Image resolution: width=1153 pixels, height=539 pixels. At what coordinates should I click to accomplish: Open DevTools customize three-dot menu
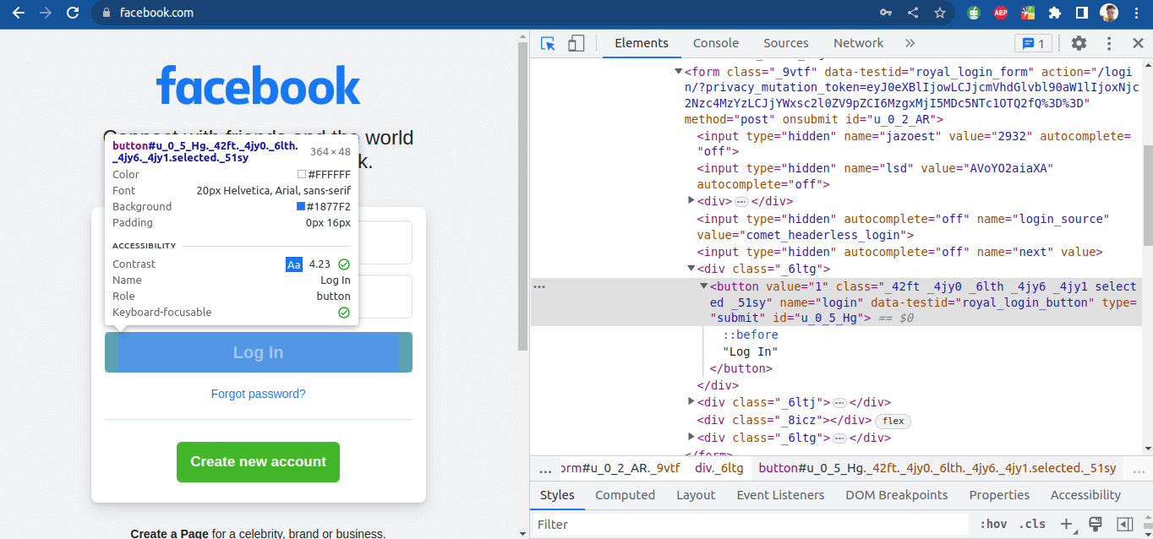tap(1108, 43)
